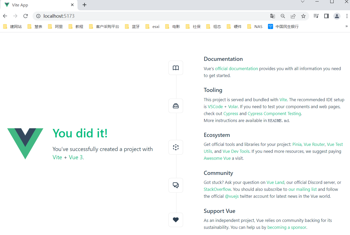Open the Pinia link

pos(297,144)
